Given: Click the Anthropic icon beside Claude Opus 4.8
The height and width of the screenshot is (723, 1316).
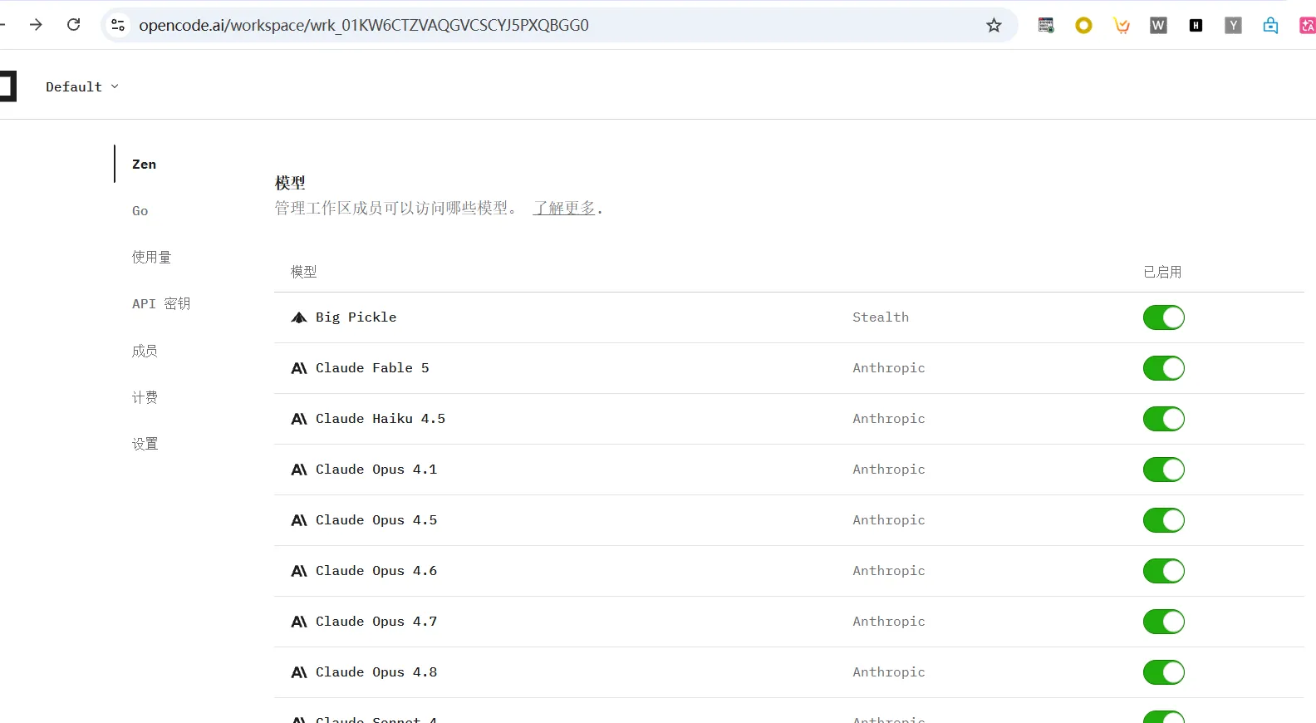Looking at the screenshot, I should [x=299, y=672].
